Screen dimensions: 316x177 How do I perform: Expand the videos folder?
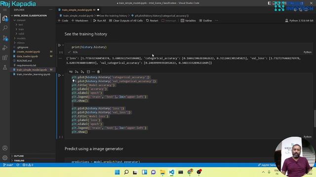[21, 43]
